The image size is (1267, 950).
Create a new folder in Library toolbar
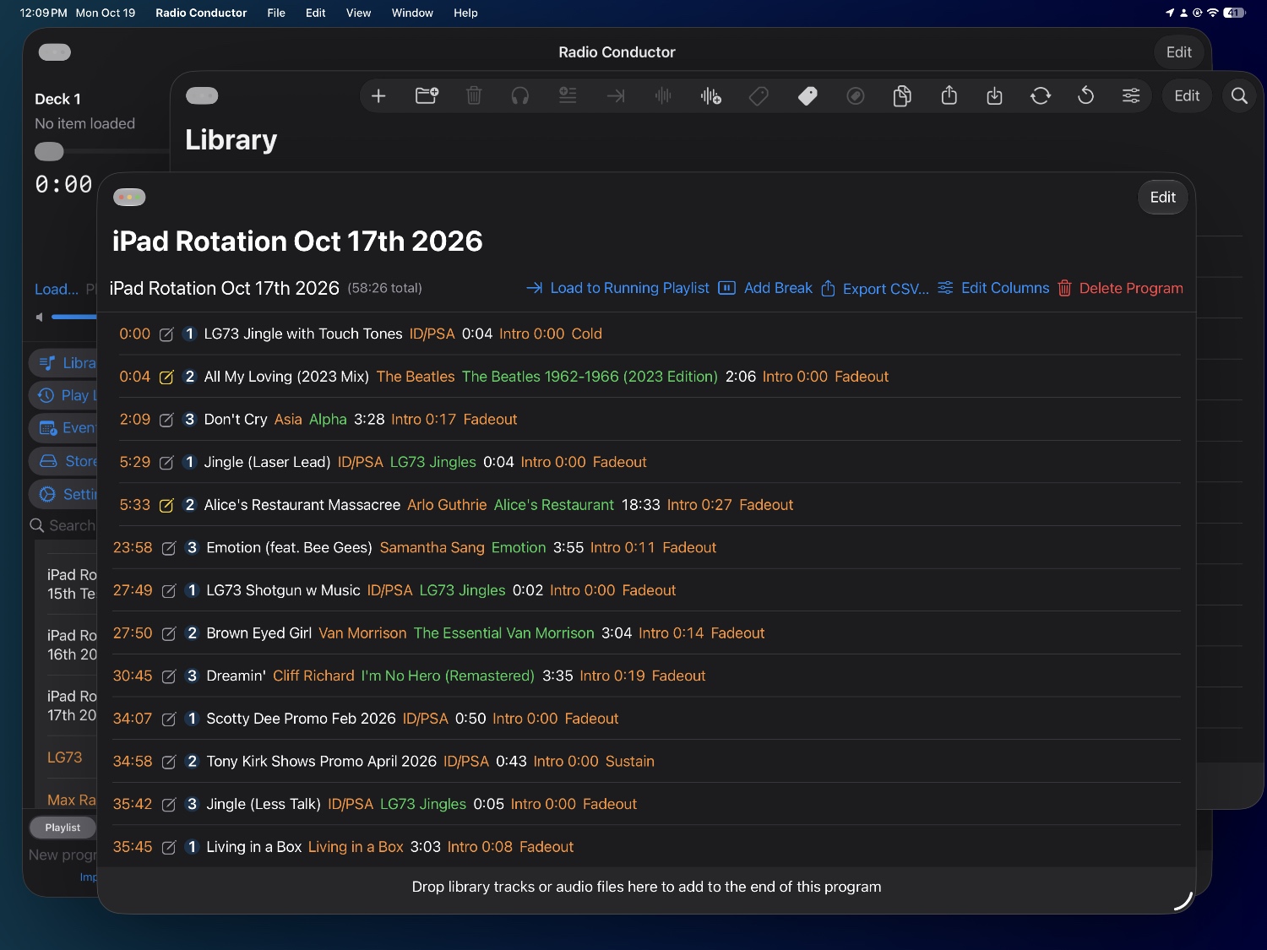click(427, 95)
